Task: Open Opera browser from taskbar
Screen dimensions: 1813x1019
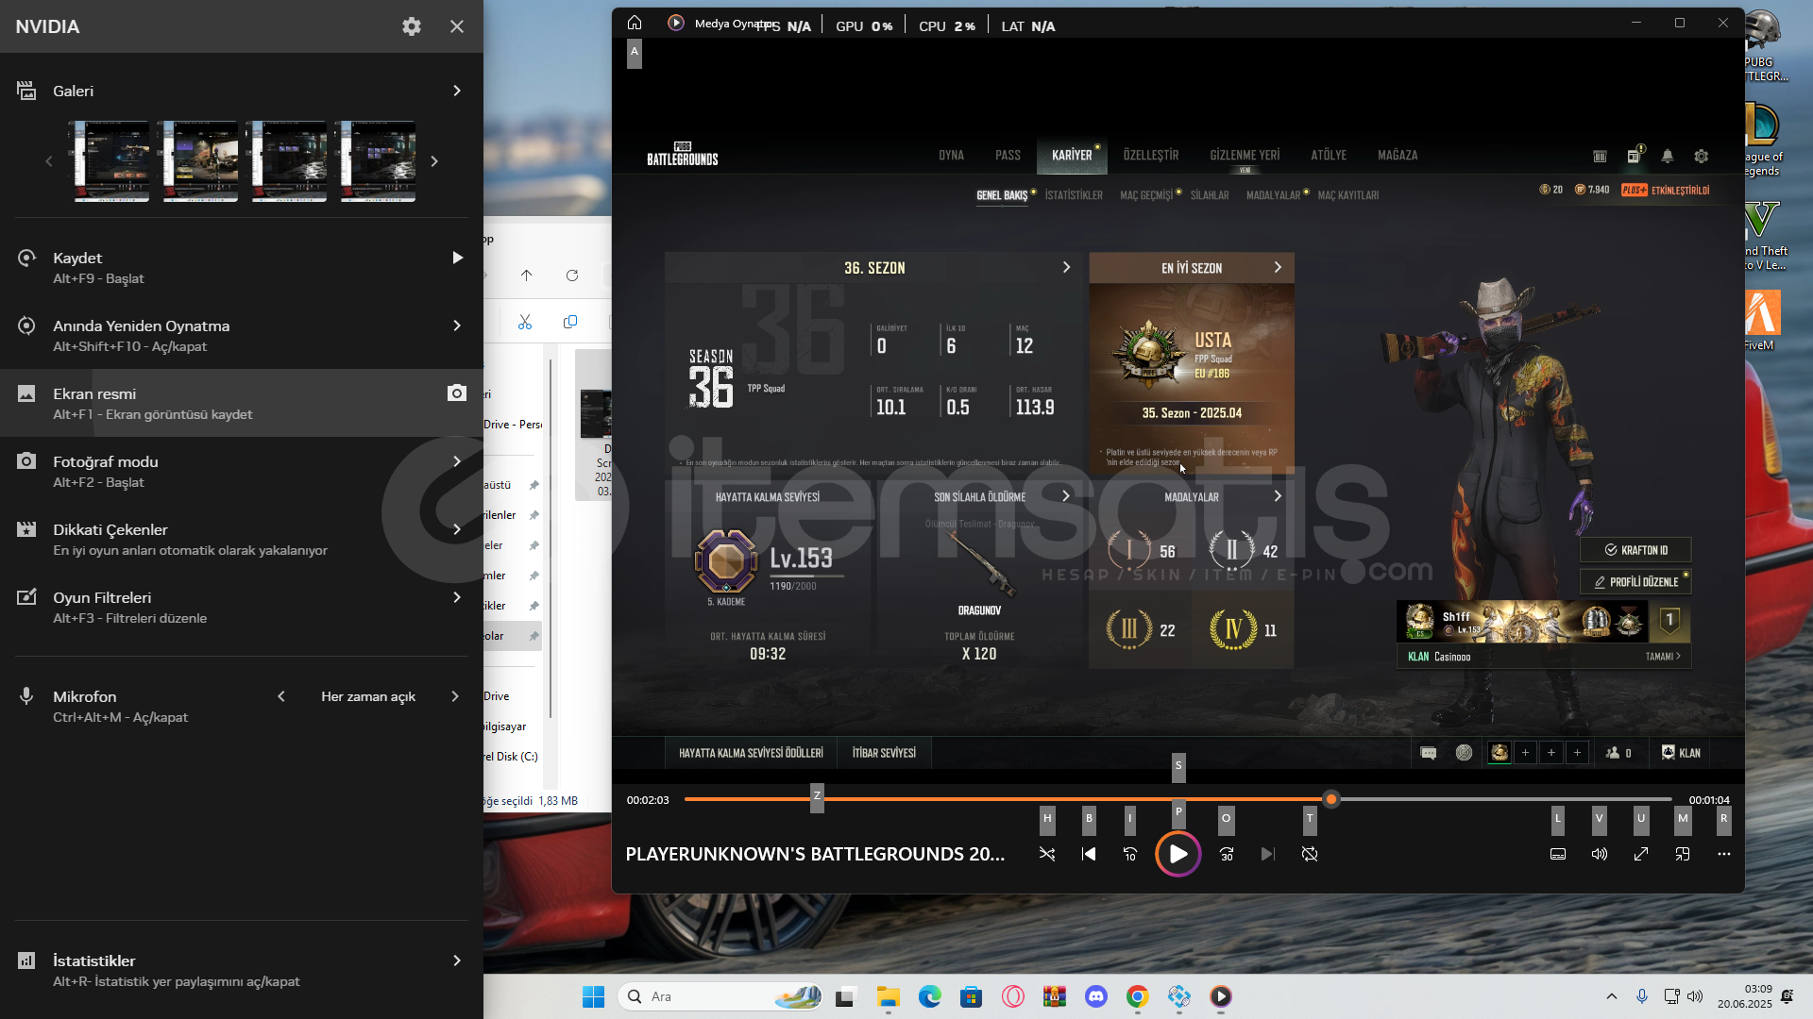Action: pyautogui.click(x=1013, y=996)
